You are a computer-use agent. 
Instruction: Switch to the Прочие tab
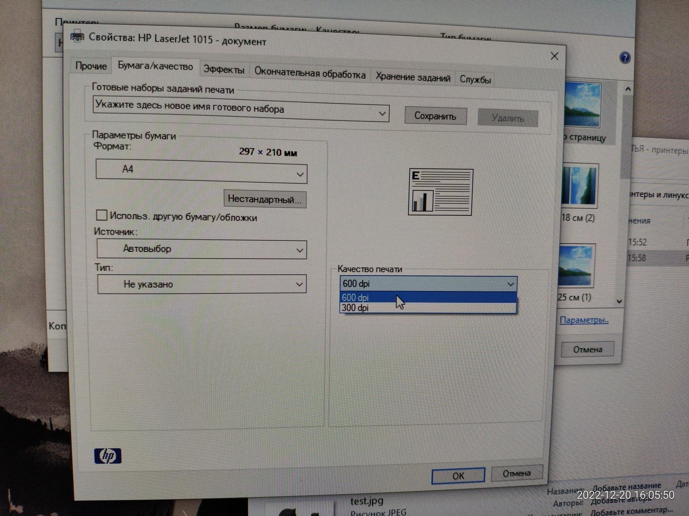(x=91, y=66)
